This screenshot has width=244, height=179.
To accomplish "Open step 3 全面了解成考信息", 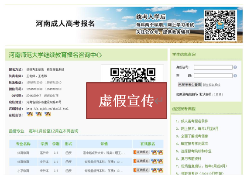I will click(192, 136).
